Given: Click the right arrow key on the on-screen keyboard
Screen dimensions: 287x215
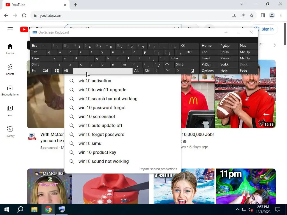Looking at the screenshot, I should (178, 71).
